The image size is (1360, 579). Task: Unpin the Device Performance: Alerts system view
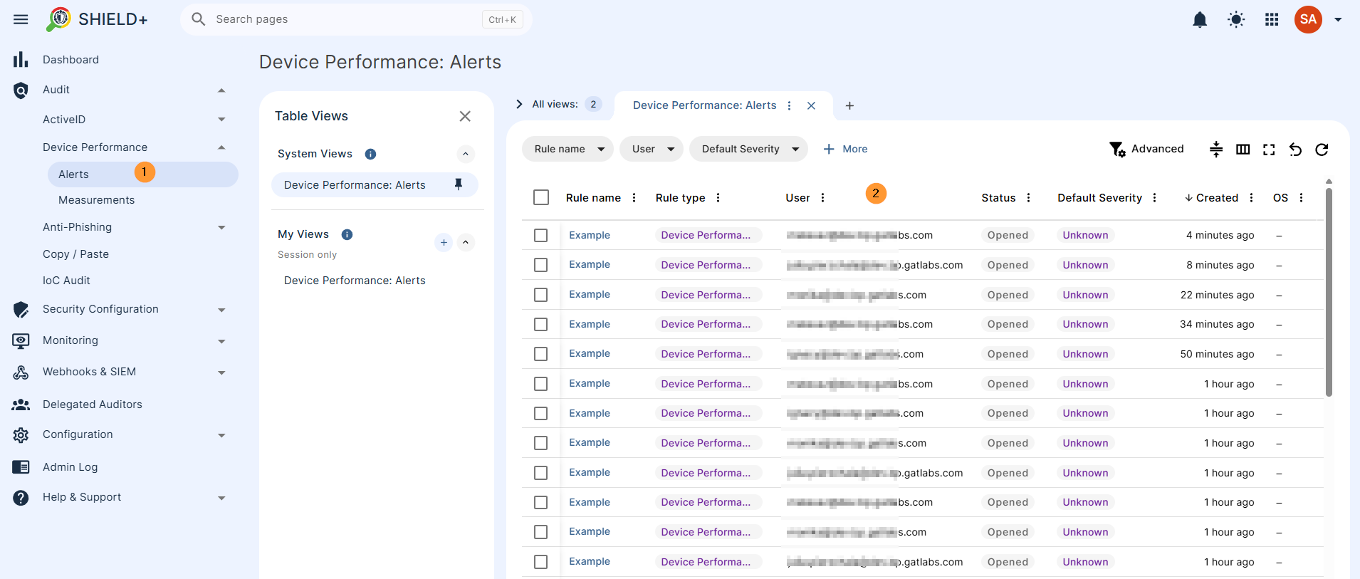click(459, 184)
